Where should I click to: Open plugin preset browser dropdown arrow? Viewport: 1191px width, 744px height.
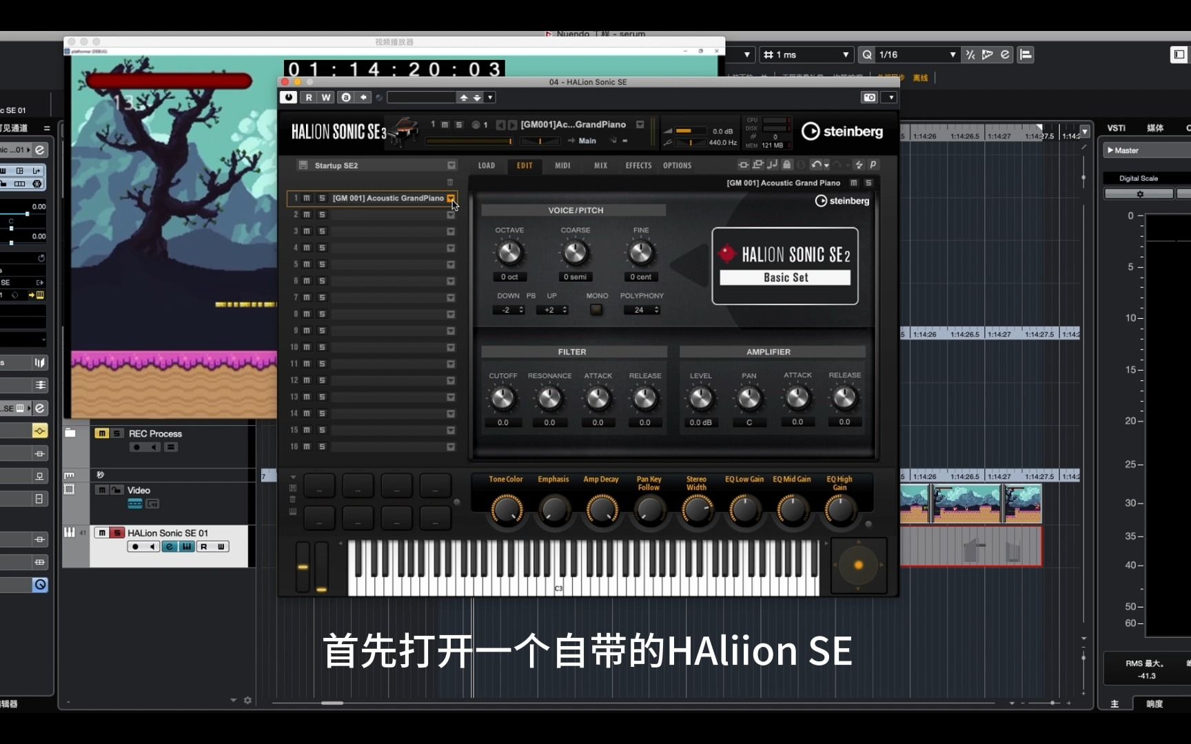coord(490,97)
